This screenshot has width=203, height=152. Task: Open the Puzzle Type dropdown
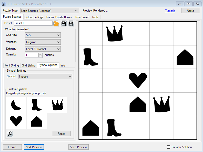point(49,11)
